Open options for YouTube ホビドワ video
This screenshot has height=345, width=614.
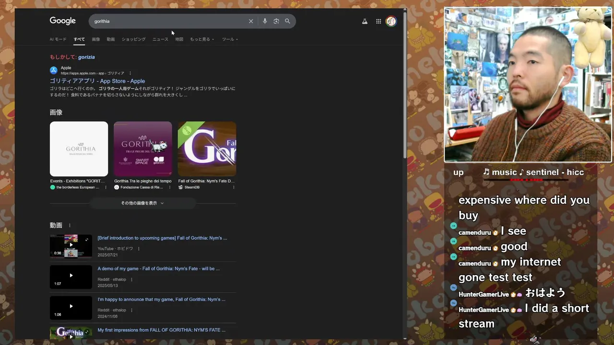[139, 249]
